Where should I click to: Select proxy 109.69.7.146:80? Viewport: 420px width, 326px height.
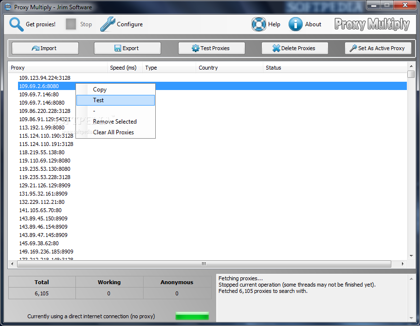pos(39,94)
